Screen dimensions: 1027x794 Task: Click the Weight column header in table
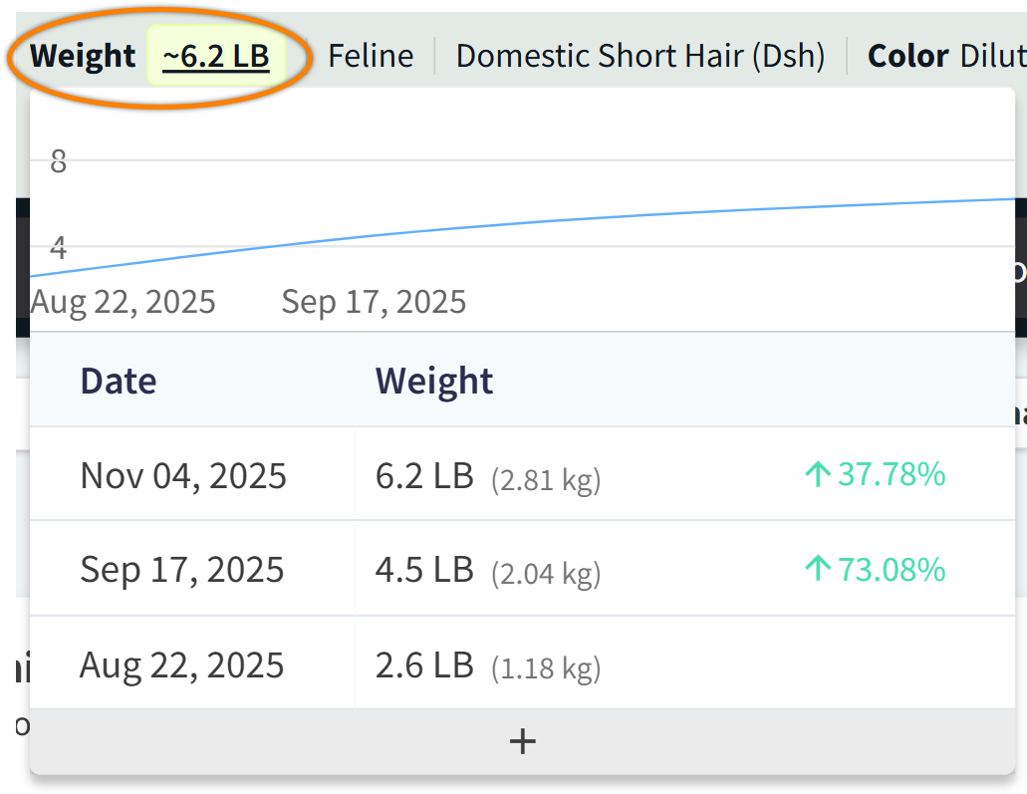434,381
